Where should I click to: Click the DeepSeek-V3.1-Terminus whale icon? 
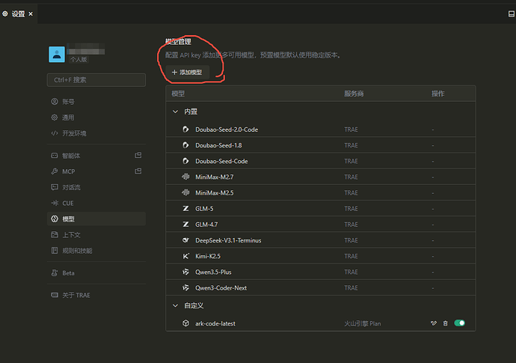point(185,240)
